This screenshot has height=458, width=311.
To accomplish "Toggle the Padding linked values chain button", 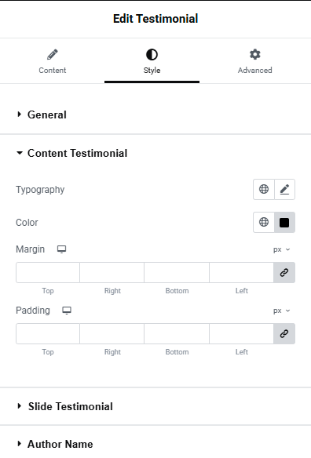I will (x=284, y=333).
